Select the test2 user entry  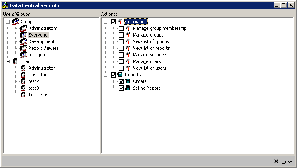33,81
